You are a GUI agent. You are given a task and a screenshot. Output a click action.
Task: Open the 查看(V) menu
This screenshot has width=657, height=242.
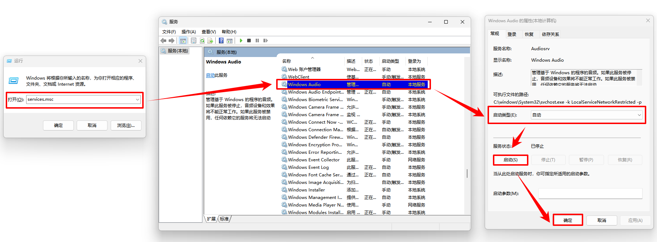(x=209, y=32)
